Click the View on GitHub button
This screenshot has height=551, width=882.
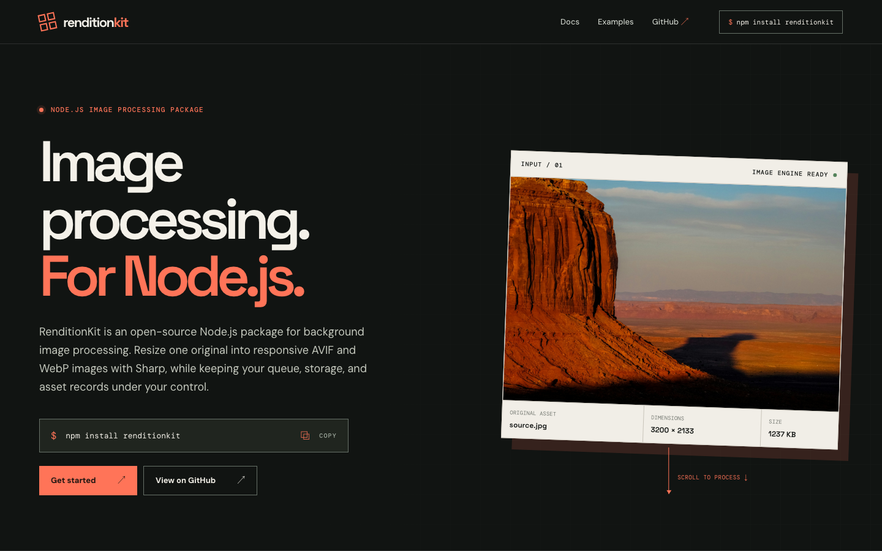tap(200, 481)
